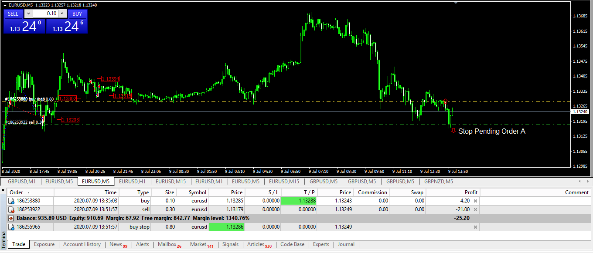Screen dimensions: 593x253
Task: Open the News tab
Action: click(x=118, y=244)
